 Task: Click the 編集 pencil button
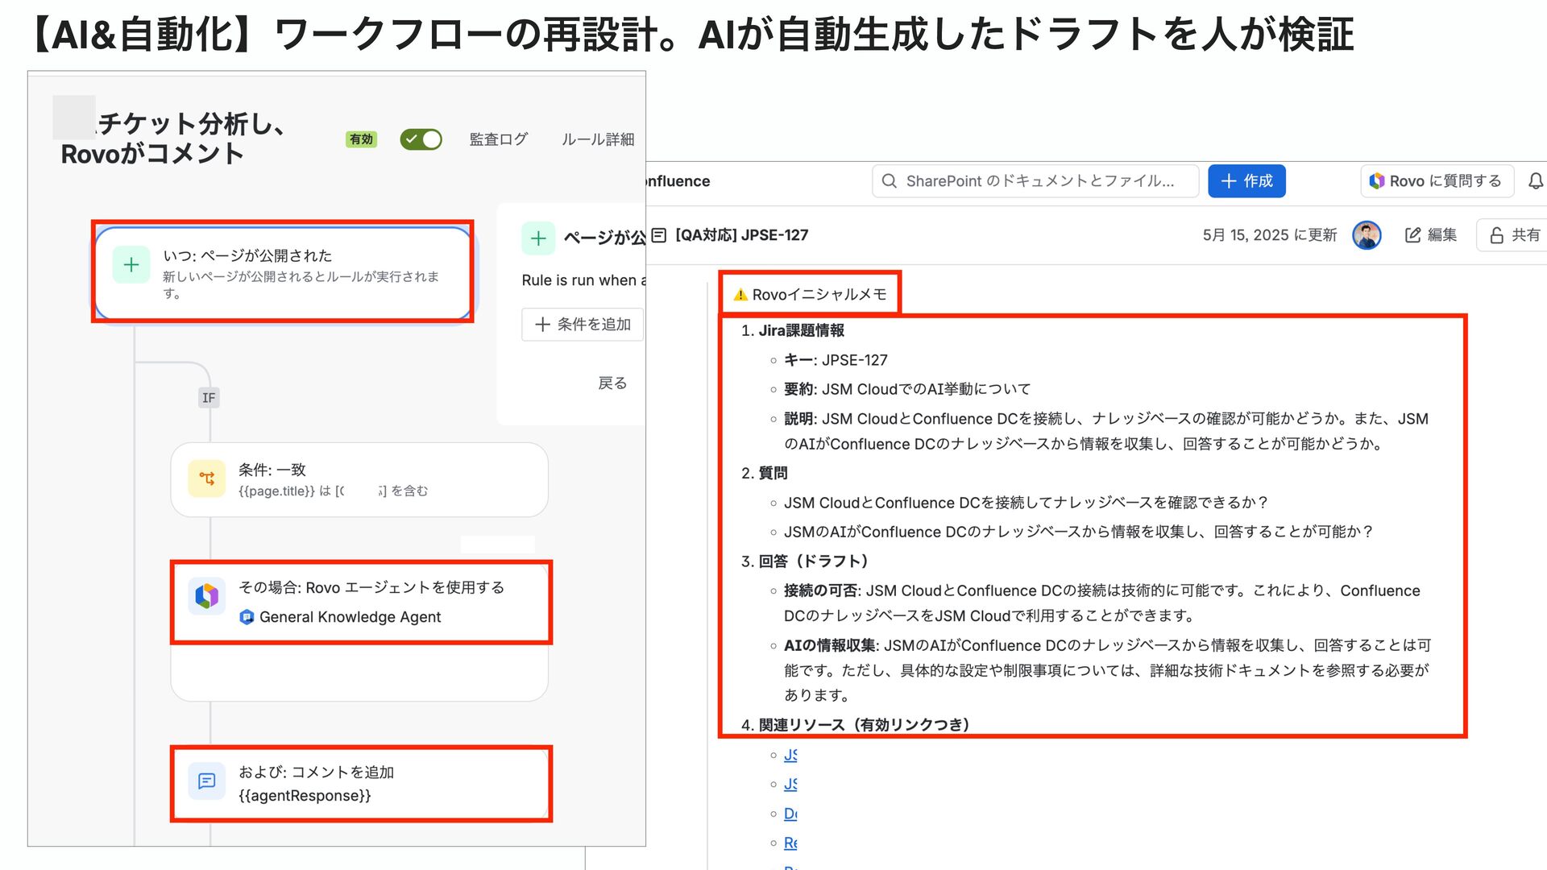[1431, 235]
